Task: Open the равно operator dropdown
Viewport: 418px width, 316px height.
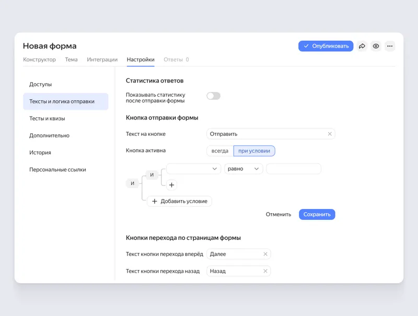Action: 243,169
